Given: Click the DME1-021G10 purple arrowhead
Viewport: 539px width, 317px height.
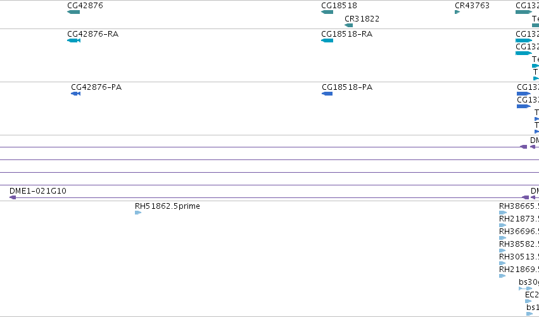Looking at the screenshot, I should click(13, 197).
